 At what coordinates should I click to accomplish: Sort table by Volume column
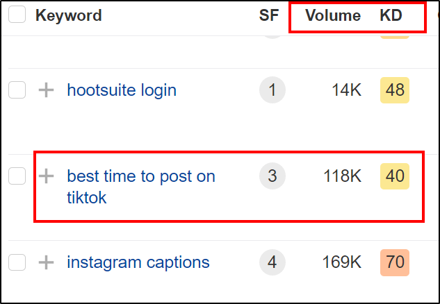(333, 15)
